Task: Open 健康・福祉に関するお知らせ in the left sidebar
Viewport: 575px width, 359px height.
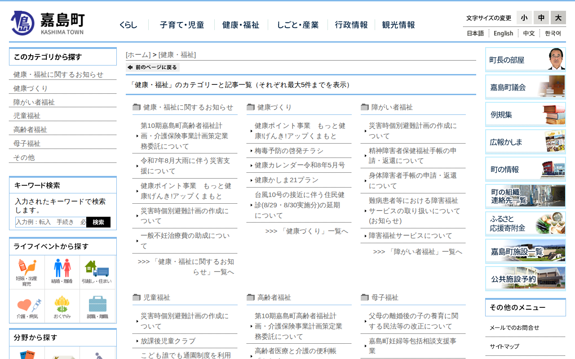Action: (58, 74)
